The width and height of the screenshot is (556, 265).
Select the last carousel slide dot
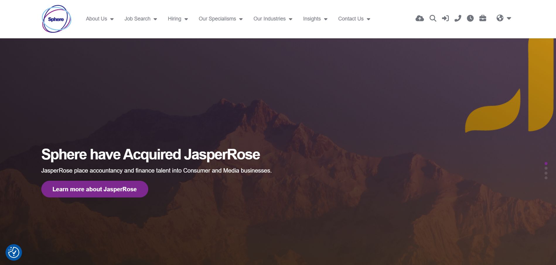[x=546, y=178]
